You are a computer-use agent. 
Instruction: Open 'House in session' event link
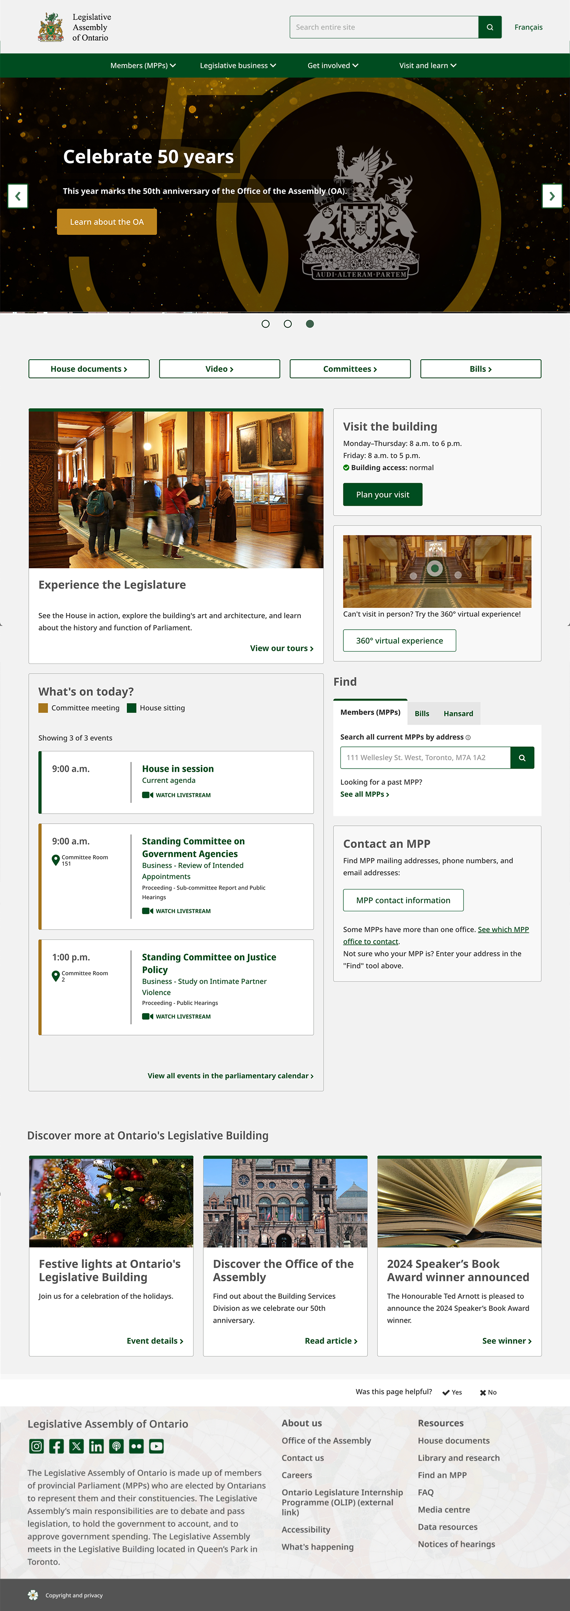[x=178, y=769]
